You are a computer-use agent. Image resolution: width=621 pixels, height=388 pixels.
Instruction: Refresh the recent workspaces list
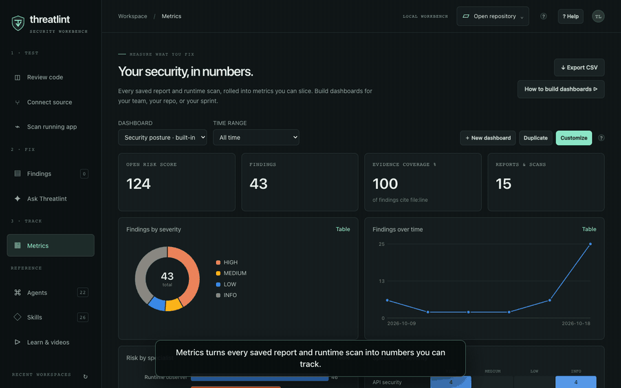[x=85, y=376]
